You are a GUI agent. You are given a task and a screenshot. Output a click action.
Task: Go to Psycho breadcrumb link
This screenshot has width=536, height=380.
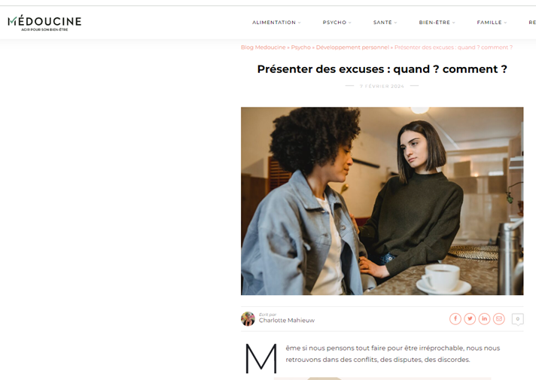click(301, 47)
